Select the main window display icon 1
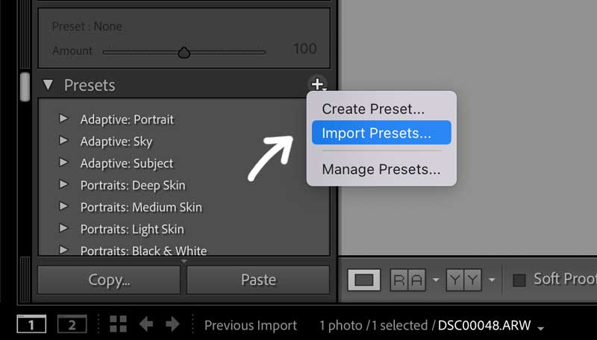 [x=31, y=324]
